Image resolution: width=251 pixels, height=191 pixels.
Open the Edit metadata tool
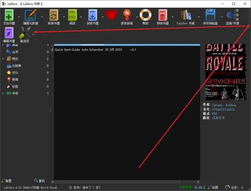click(30, 15)
